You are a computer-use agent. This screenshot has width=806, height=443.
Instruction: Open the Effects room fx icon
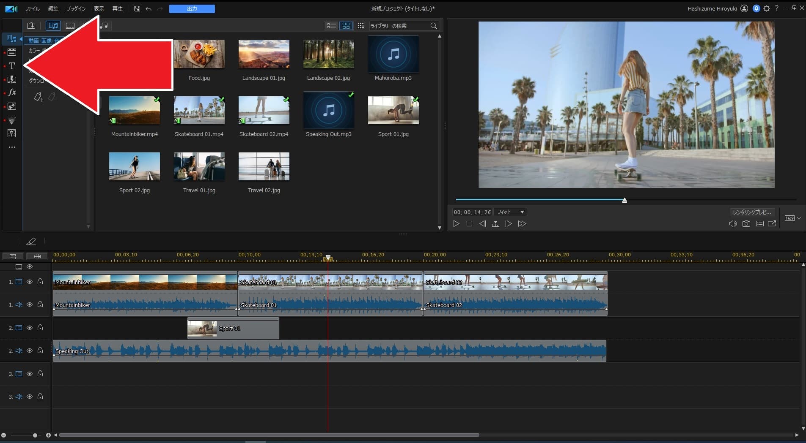click(12, 92)
